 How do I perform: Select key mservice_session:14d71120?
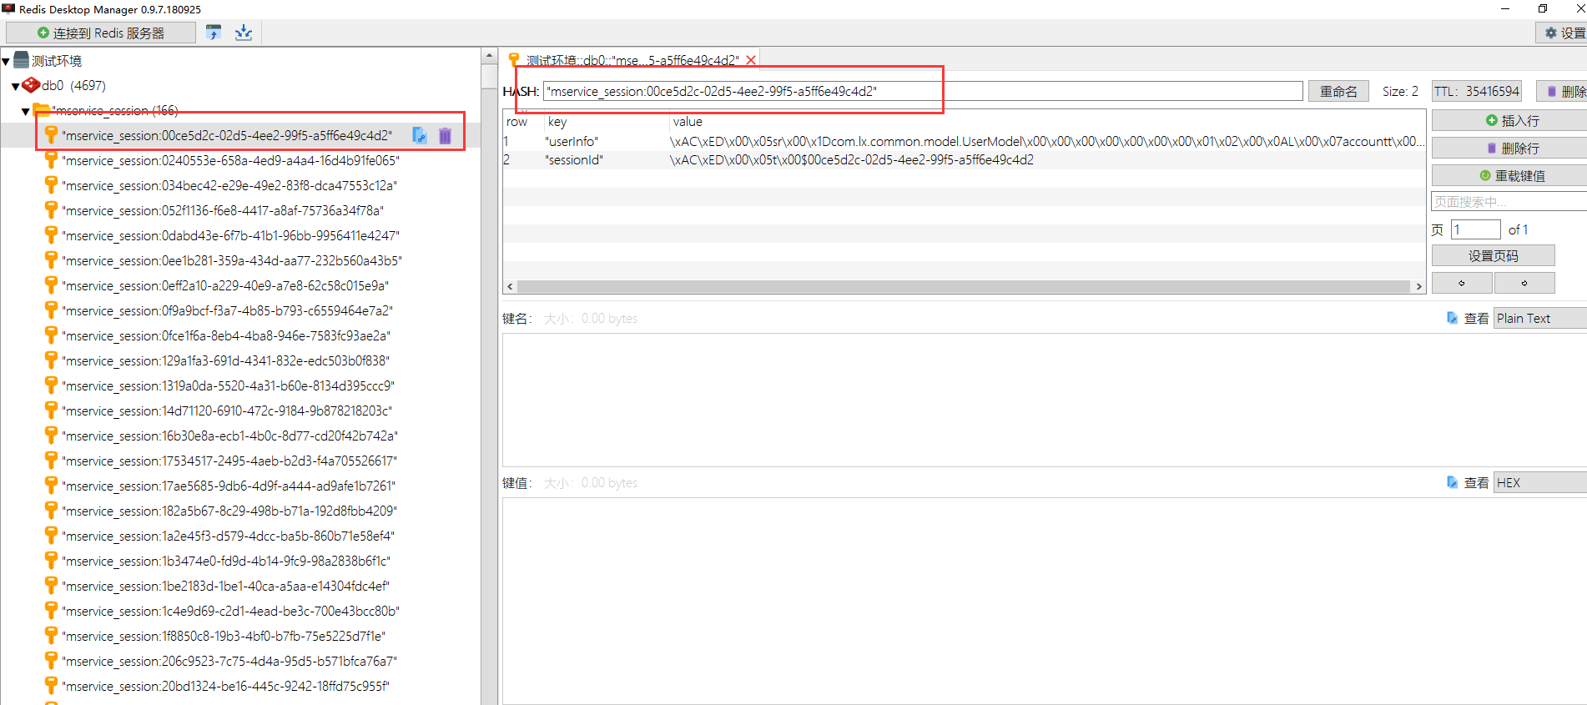click(227, 410)
